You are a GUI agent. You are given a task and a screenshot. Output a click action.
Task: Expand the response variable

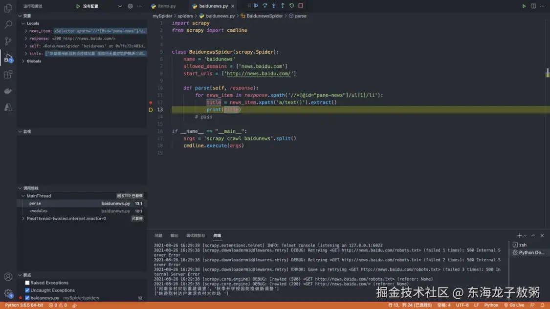[26, 39]
